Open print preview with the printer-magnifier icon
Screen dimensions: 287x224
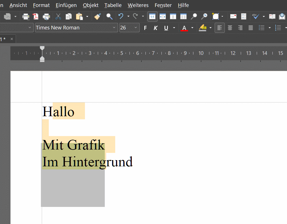pyautogui.click(x=46, y=17)
